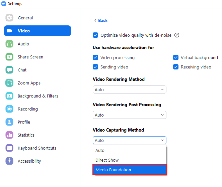The height and width of the screenshot is (187, 222).
Task: Select Direct Show capturing option
Action: click(129, 160)
